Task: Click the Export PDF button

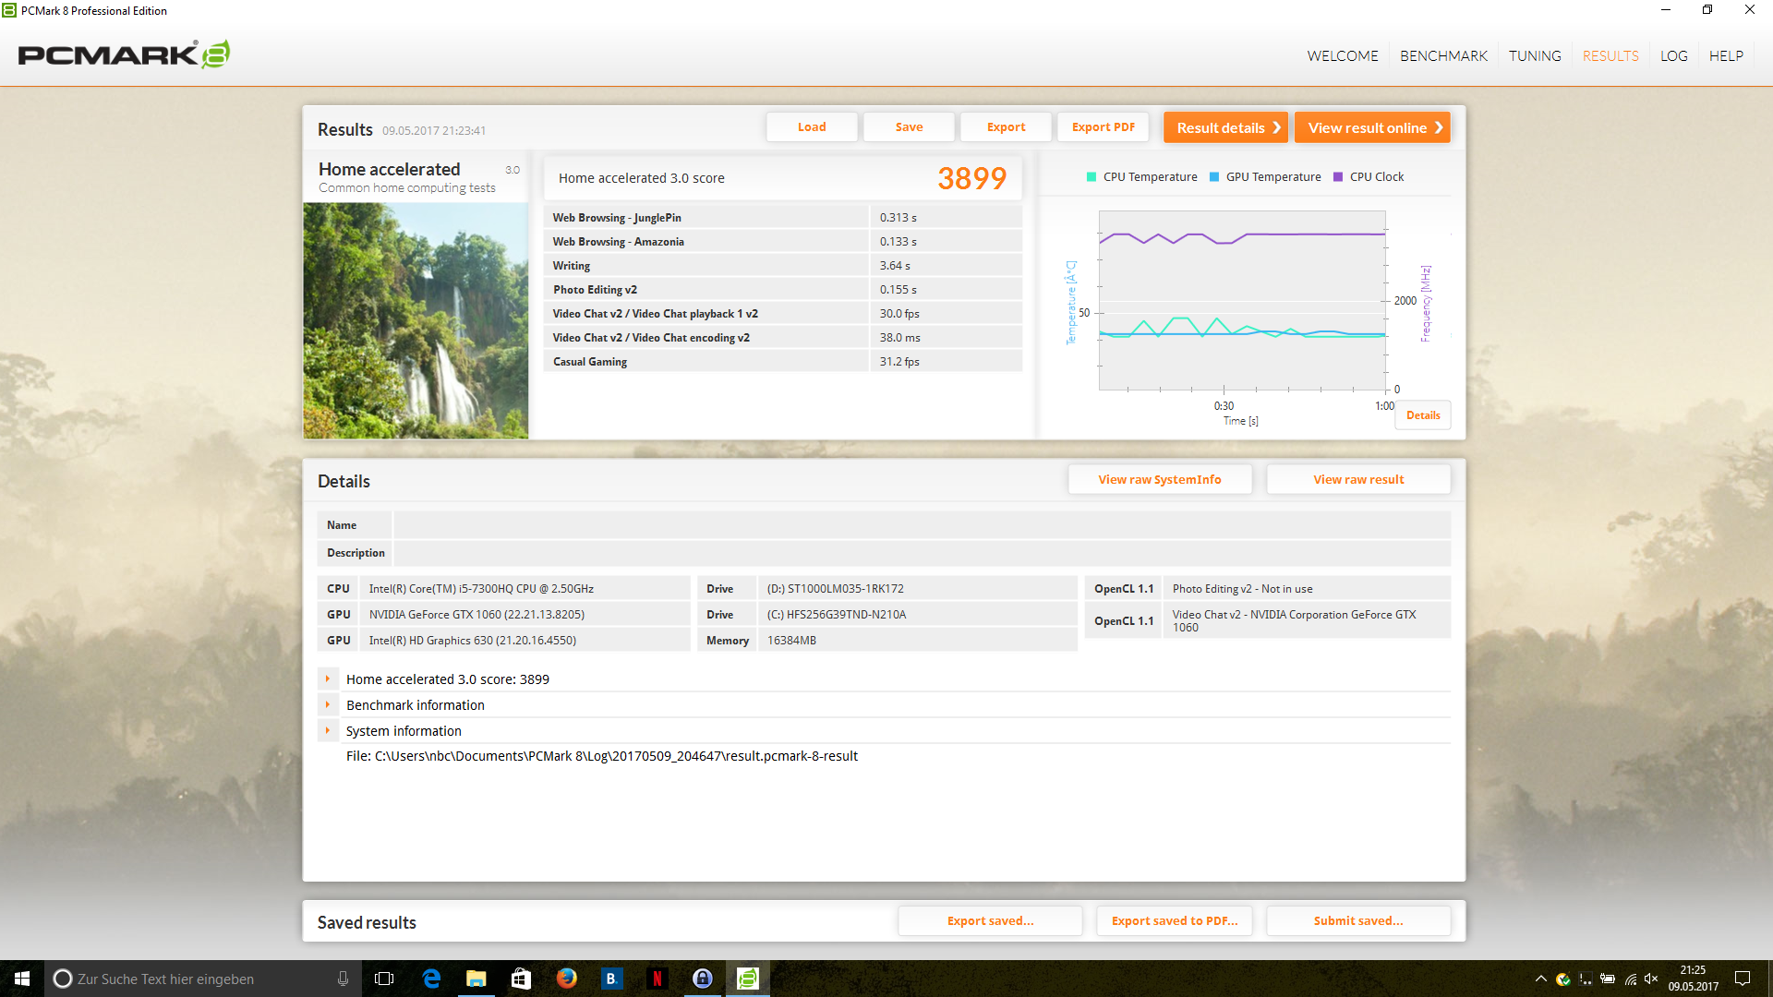Action: click(1103, 127)
